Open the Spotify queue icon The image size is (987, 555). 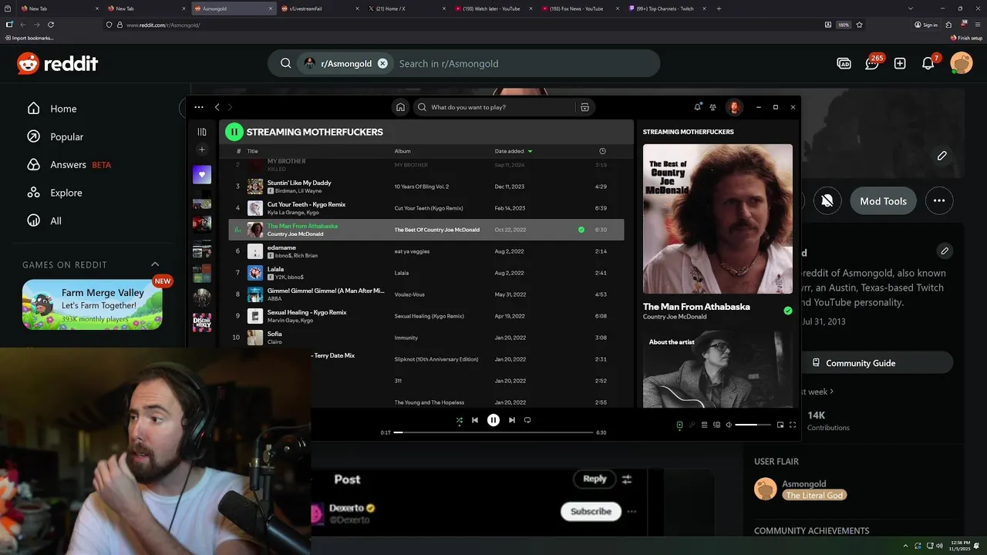(704, 425)
